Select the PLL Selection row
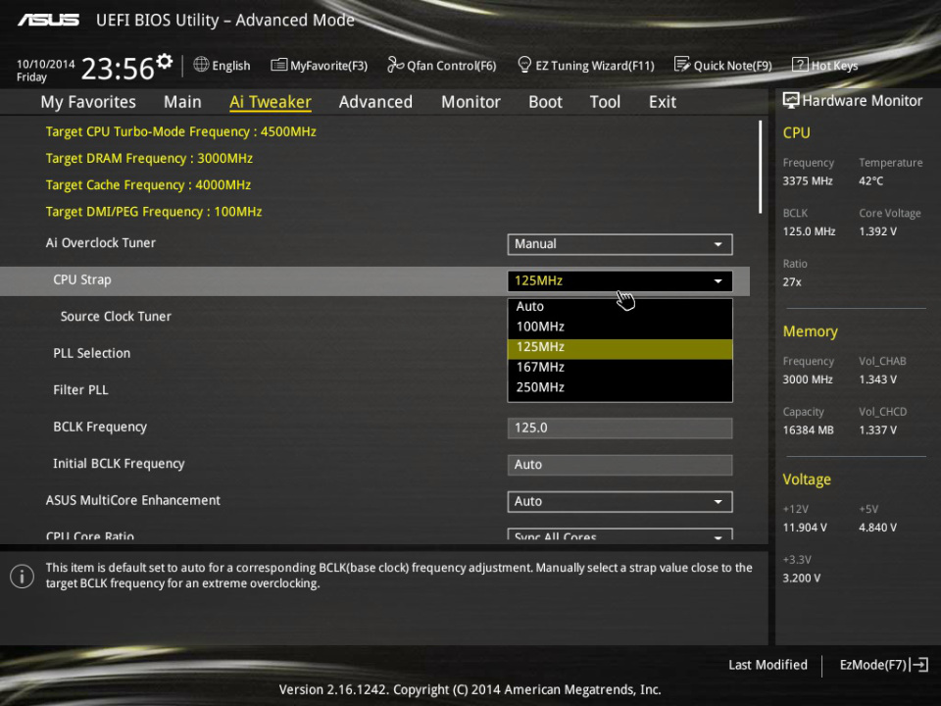 click(x=92, y=353)
